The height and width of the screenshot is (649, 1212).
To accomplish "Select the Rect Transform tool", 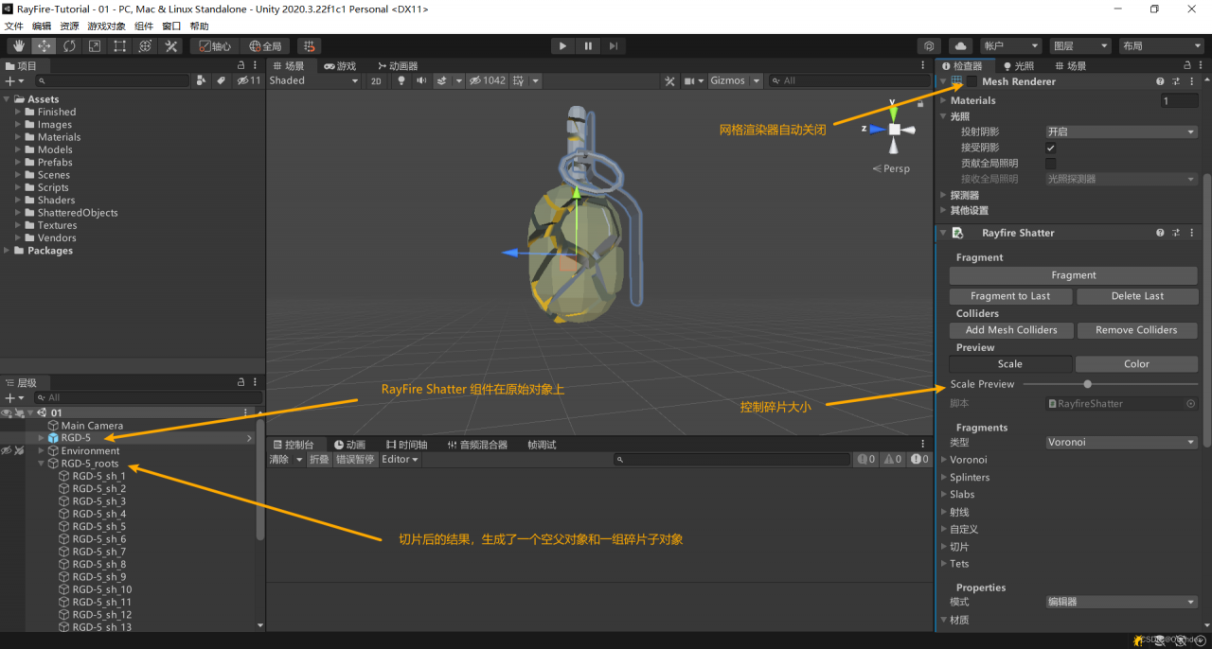I will click(x=120, y=45).
